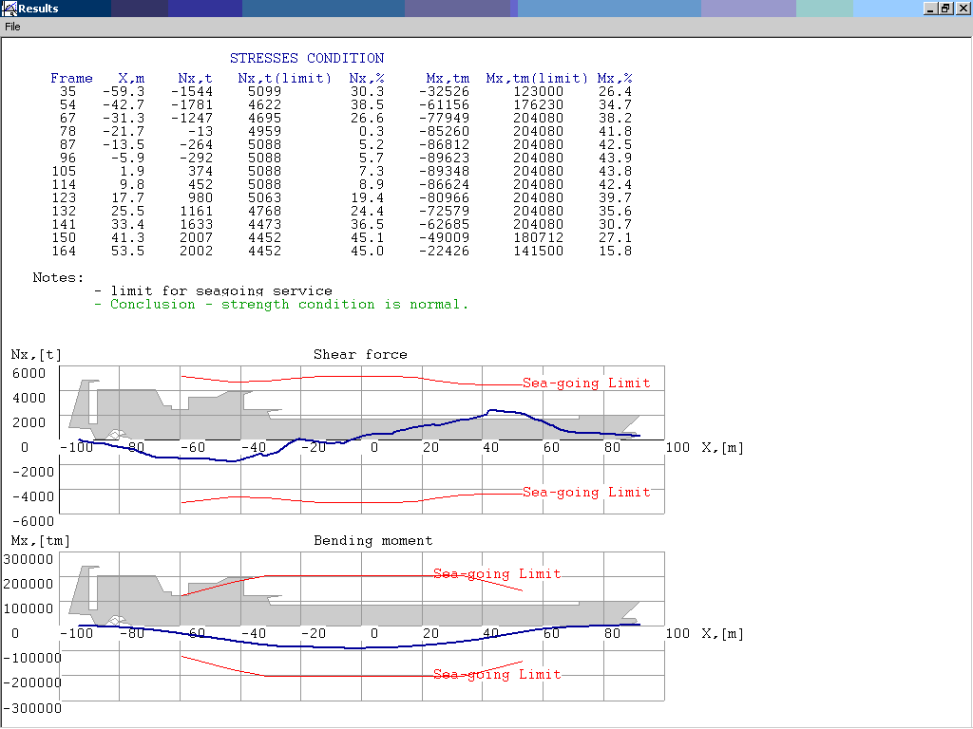
Task: Select frame number 96 in table
Action: pyautogui.click(x=67, y=159)
